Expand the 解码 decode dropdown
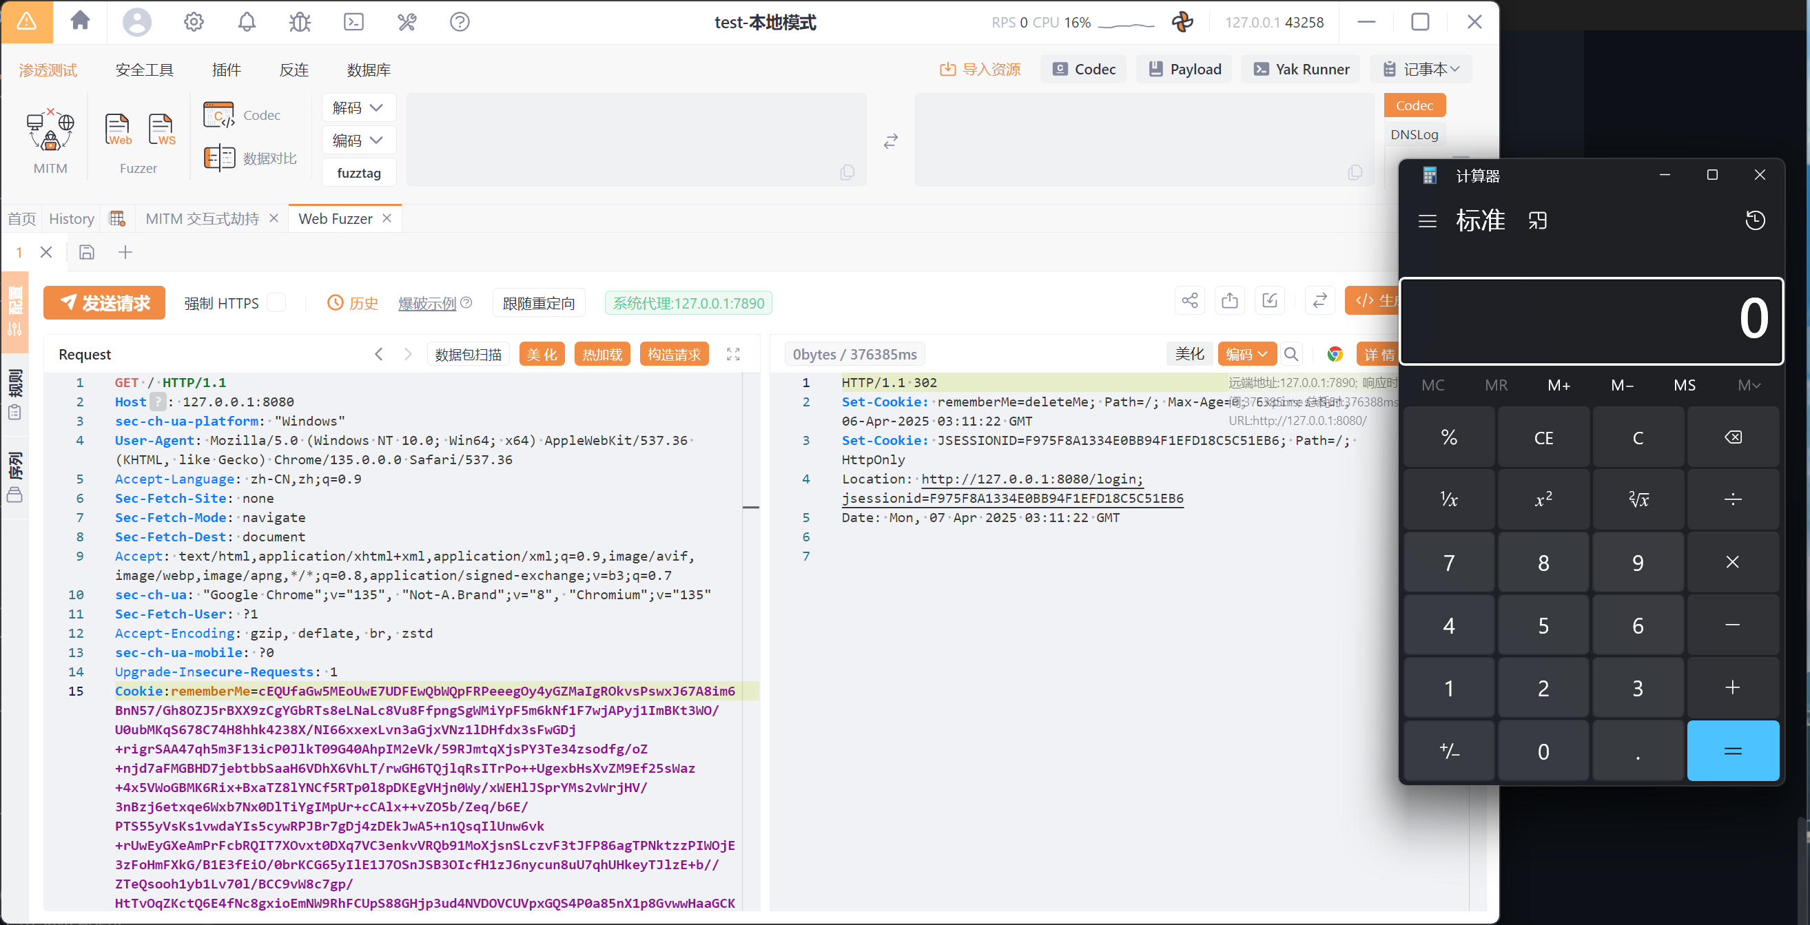The height and width of the screenshot is (925, 1810). [x=358, y=107]
